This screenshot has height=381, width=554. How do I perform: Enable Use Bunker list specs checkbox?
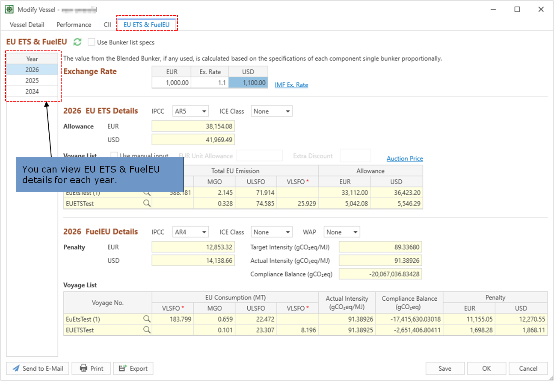(91, 42)
